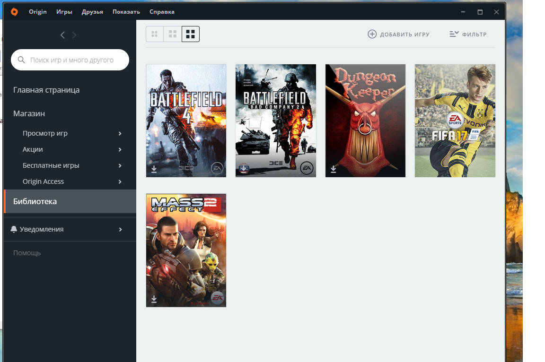Open the Показать menu
This screenshot has height=362, width=545.
click(126, 12)
